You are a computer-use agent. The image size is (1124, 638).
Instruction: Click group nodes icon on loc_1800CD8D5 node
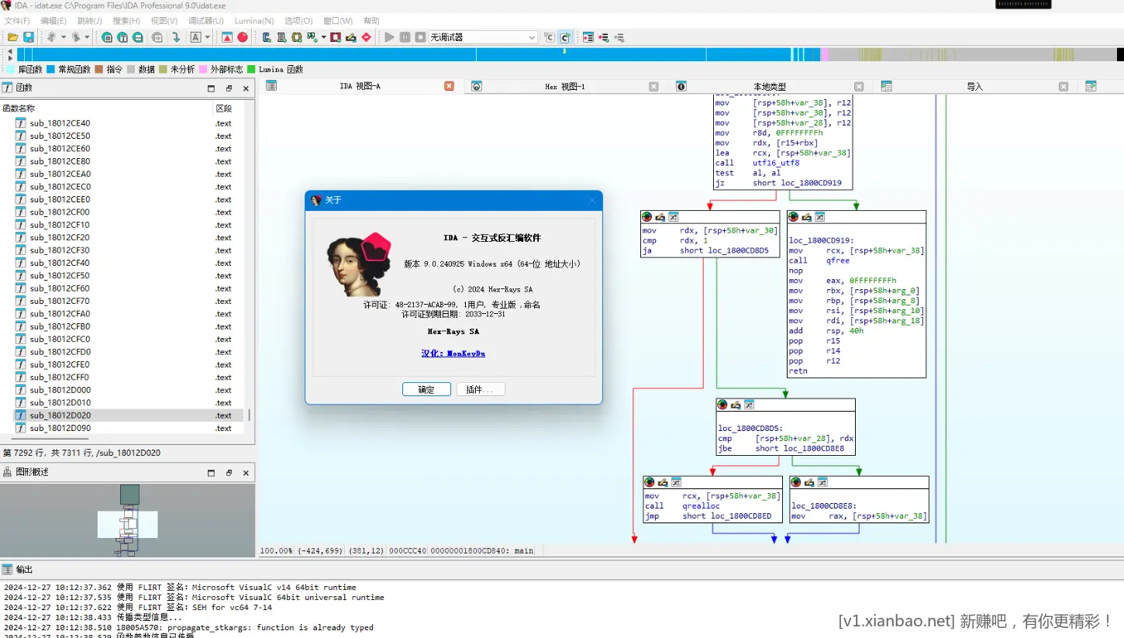pos(749,405)
